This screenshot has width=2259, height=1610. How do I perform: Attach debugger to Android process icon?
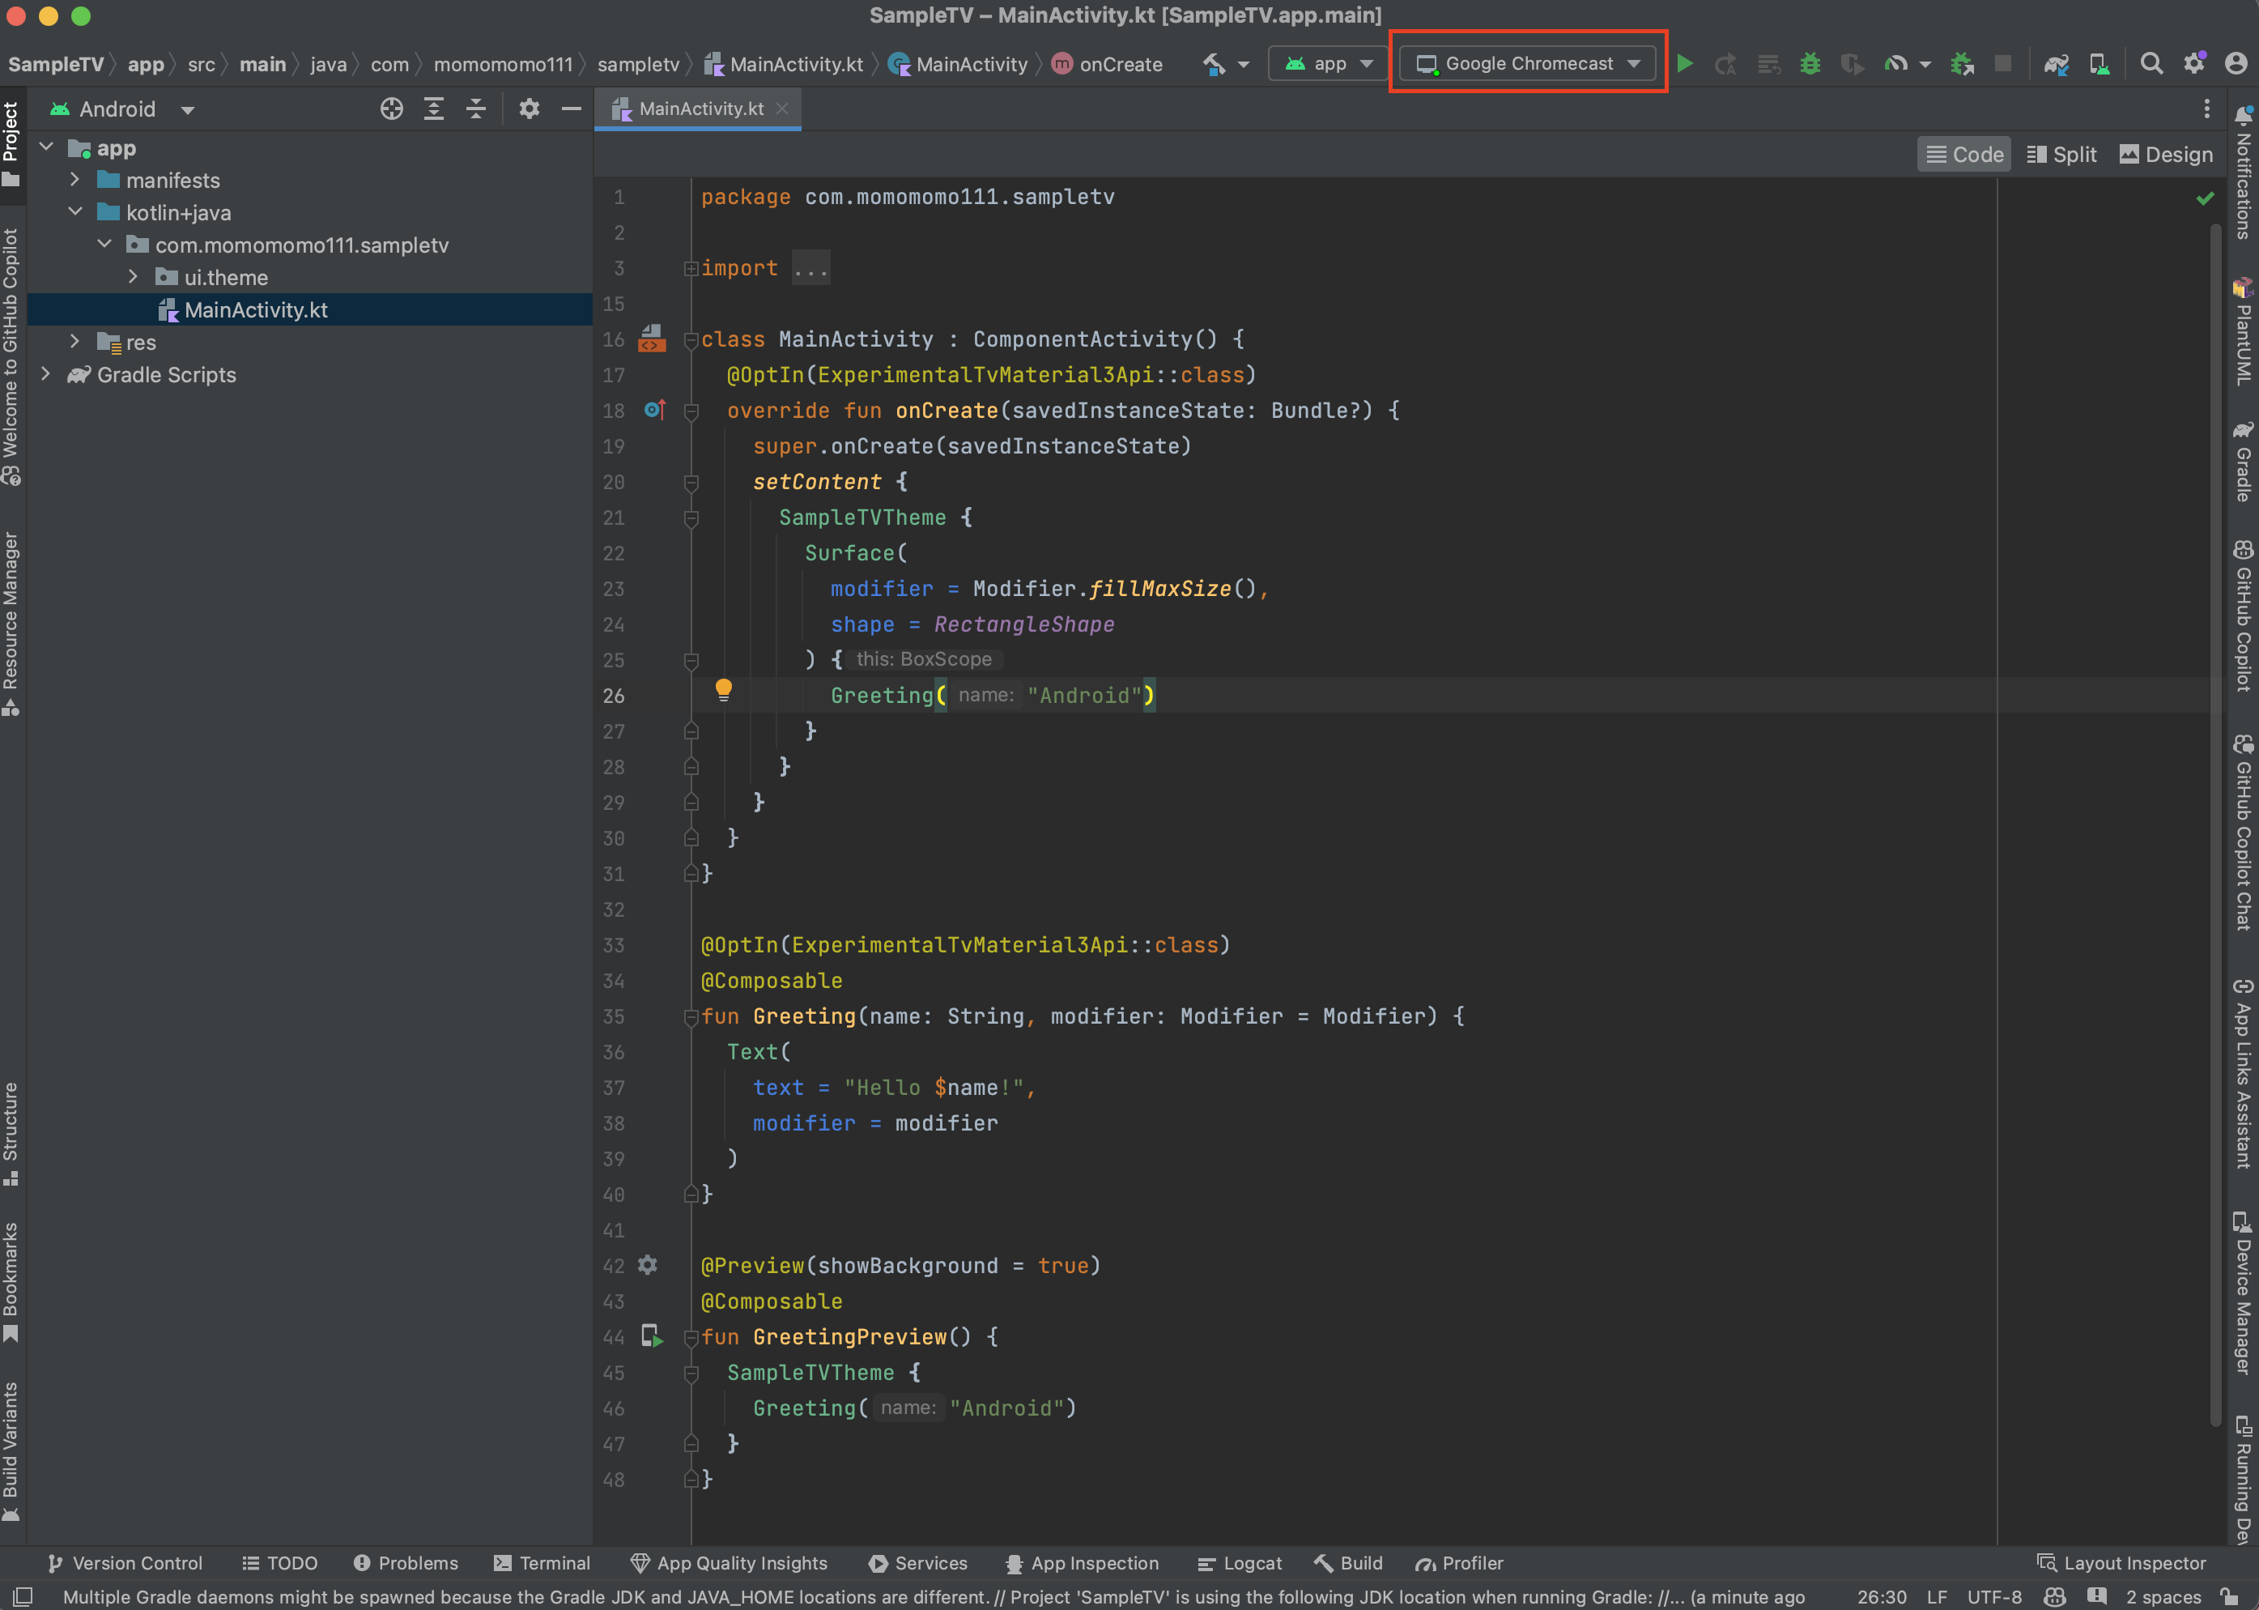1962,63
